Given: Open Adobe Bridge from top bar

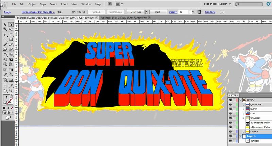Looking at the screenshot, I should [x=109, y=4].
